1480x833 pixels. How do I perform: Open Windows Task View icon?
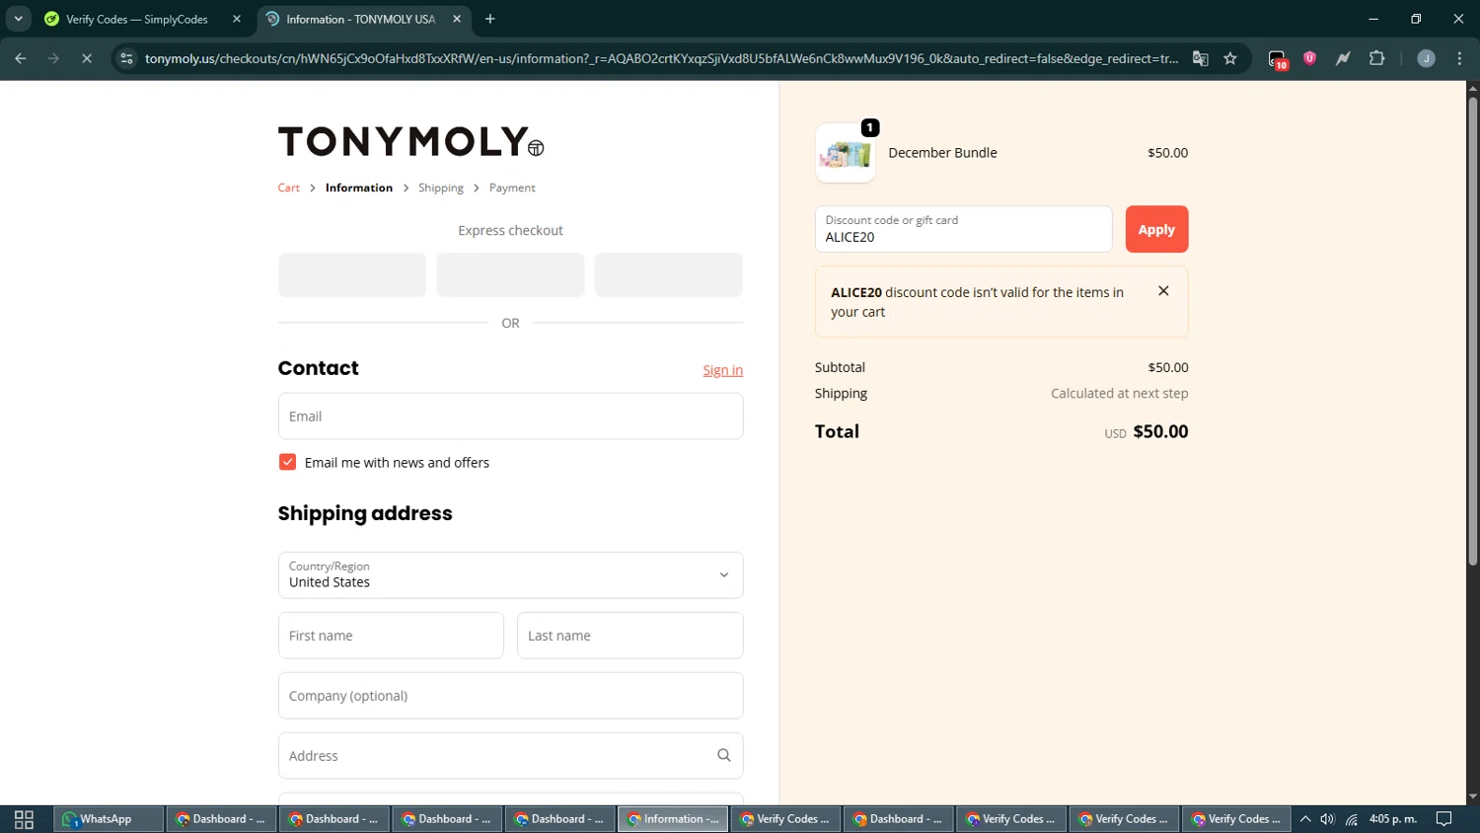point(24,819)
